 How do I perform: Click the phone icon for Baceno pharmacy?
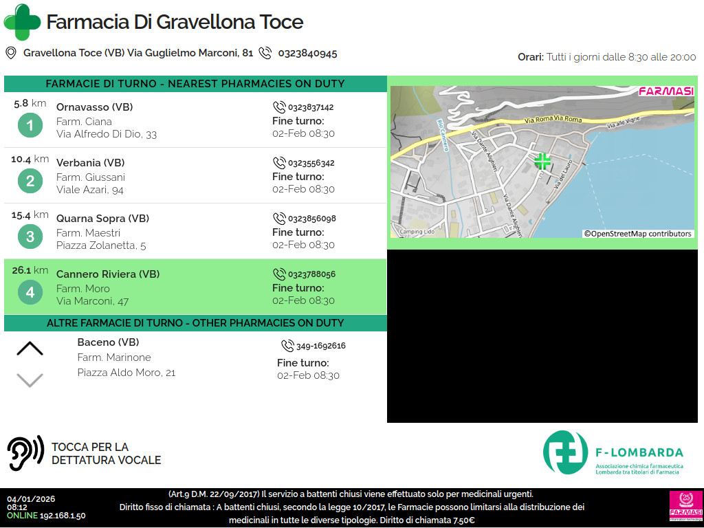point(287,346)
